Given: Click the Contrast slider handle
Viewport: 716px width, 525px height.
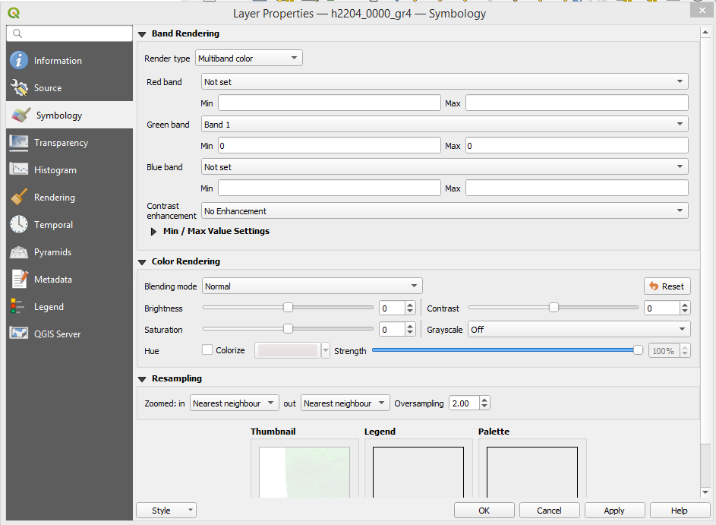Looking at the screenshot, I should tap(554, 308).
